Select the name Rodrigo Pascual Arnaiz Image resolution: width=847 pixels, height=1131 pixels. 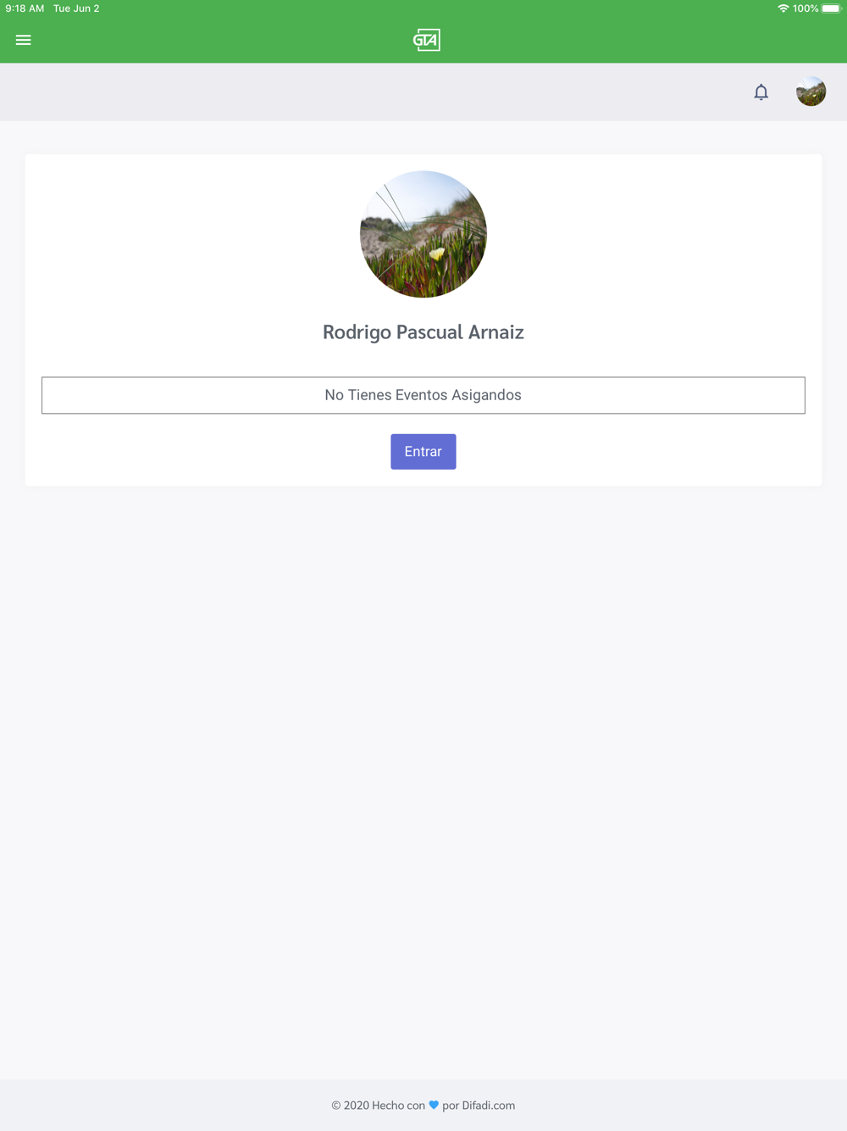423,331
